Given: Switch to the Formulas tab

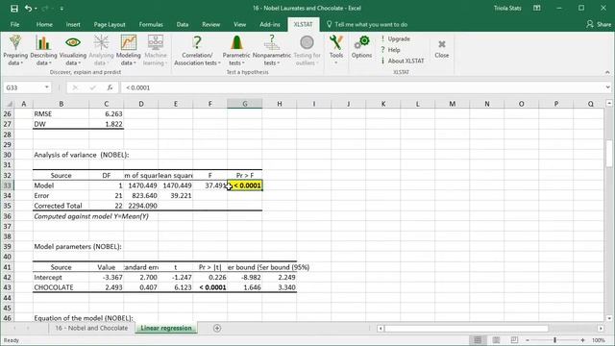Looking at the screenshot, I should [151, 24].
